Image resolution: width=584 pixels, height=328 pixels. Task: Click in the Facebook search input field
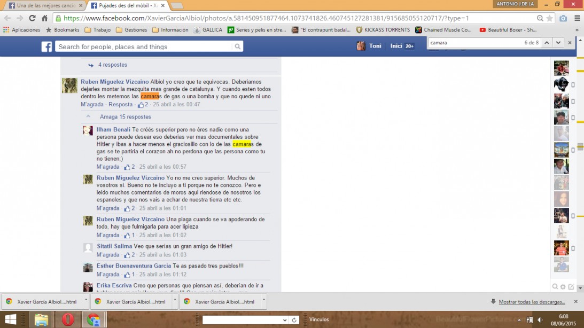[144, 47]
